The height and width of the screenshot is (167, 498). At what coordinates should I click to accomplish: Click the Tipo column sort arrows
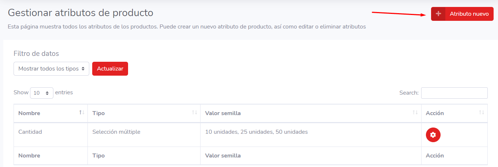pyautogui.click(x=195, y=113)
